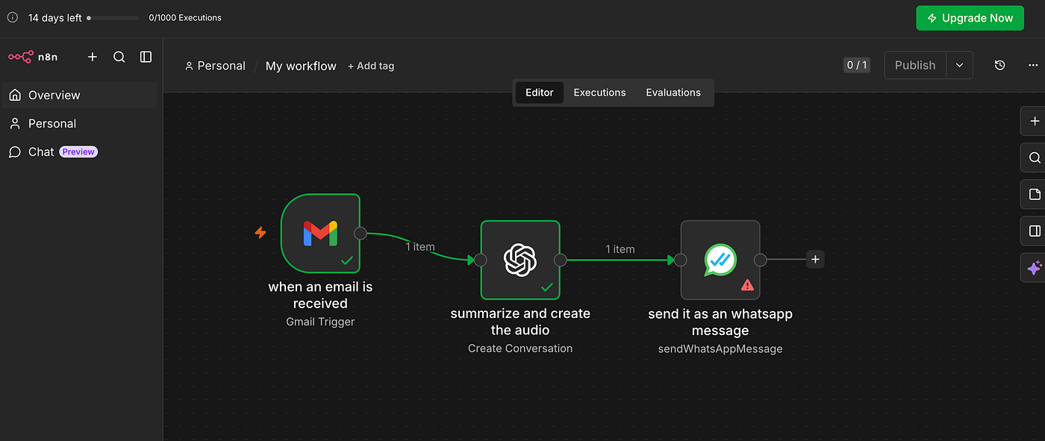Click the My workflow name
The height and width of the screenshot is (441, 1045).
301,66
